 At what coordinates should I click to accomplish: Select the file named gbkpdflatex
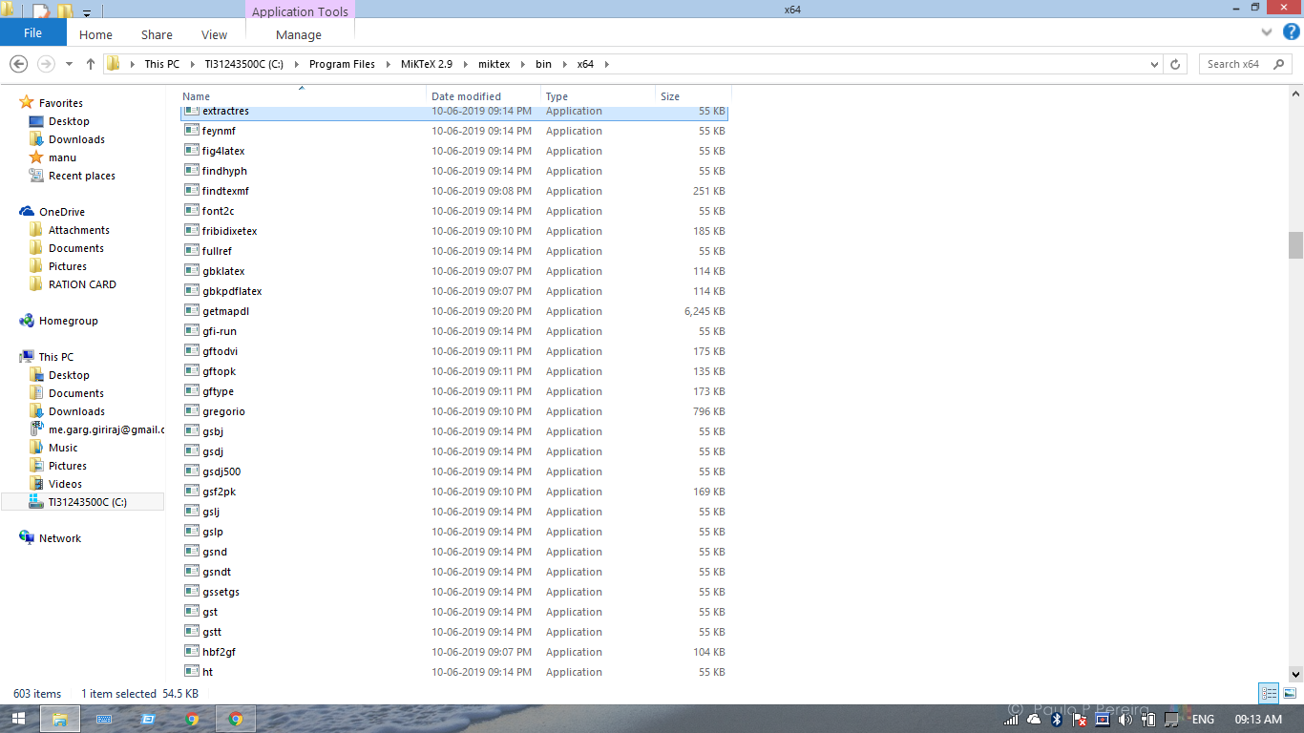232,291
